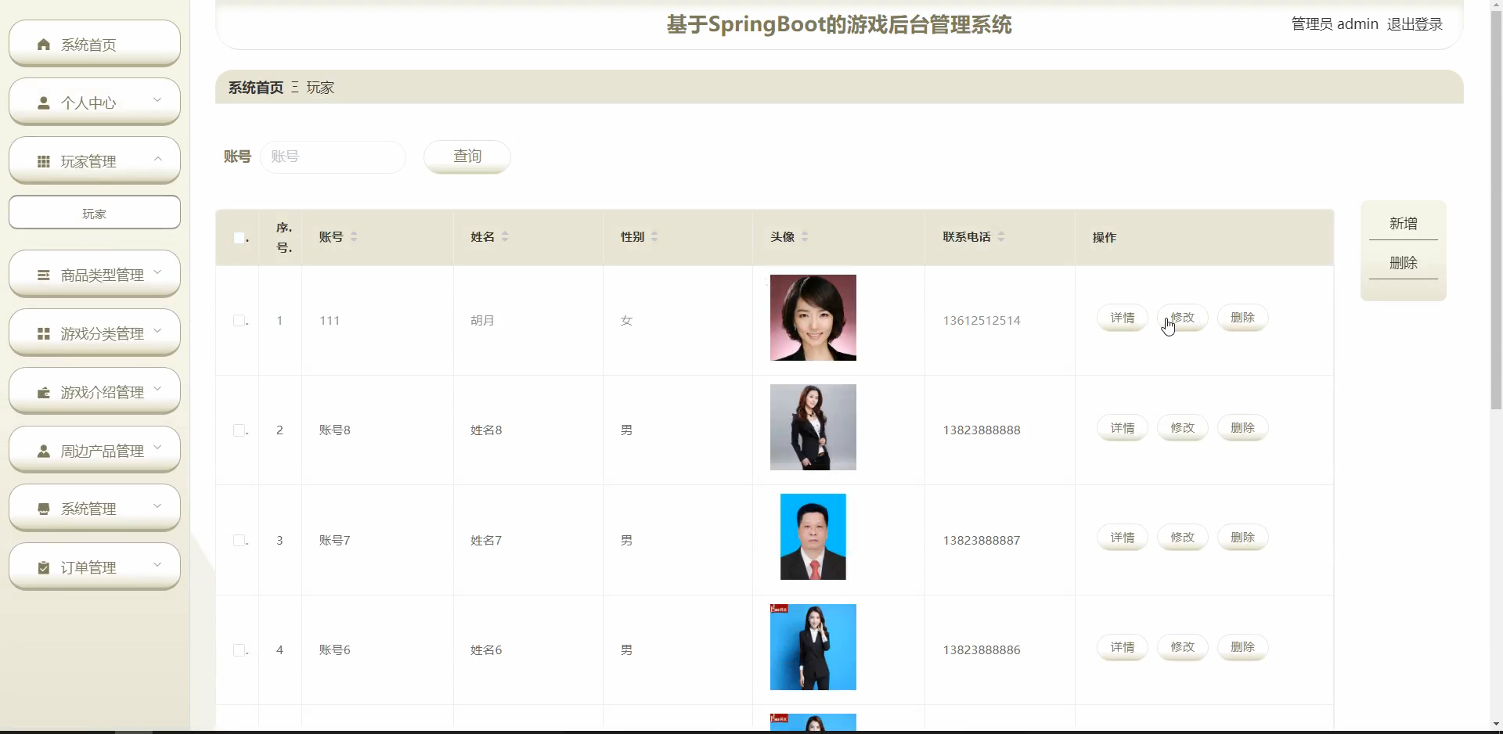Open 详情 for player 胡月
This screenshot has width=1503, height=734.
coord(1123,318)
